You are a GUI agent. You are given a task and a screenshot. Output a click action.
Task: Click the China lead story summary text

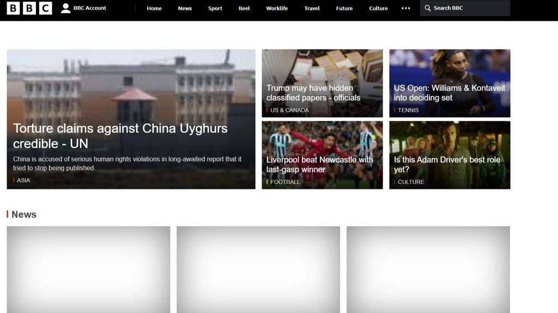coord(127,164)
